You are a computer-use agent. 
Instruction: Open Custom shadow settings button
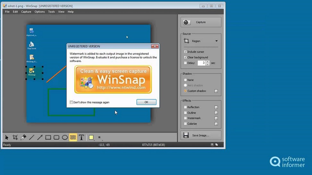pos(216,91)
